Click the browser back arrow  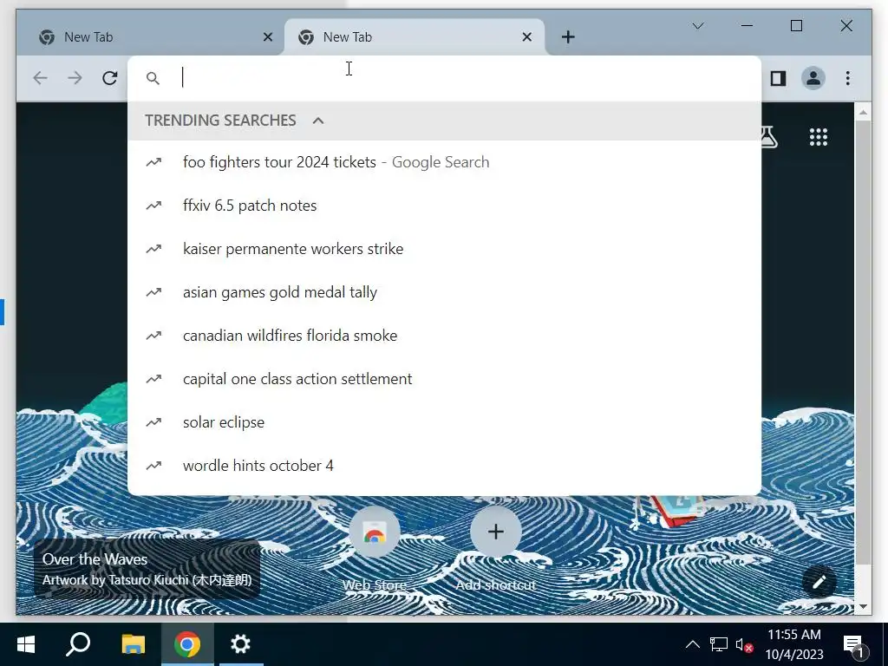[40, 78]
